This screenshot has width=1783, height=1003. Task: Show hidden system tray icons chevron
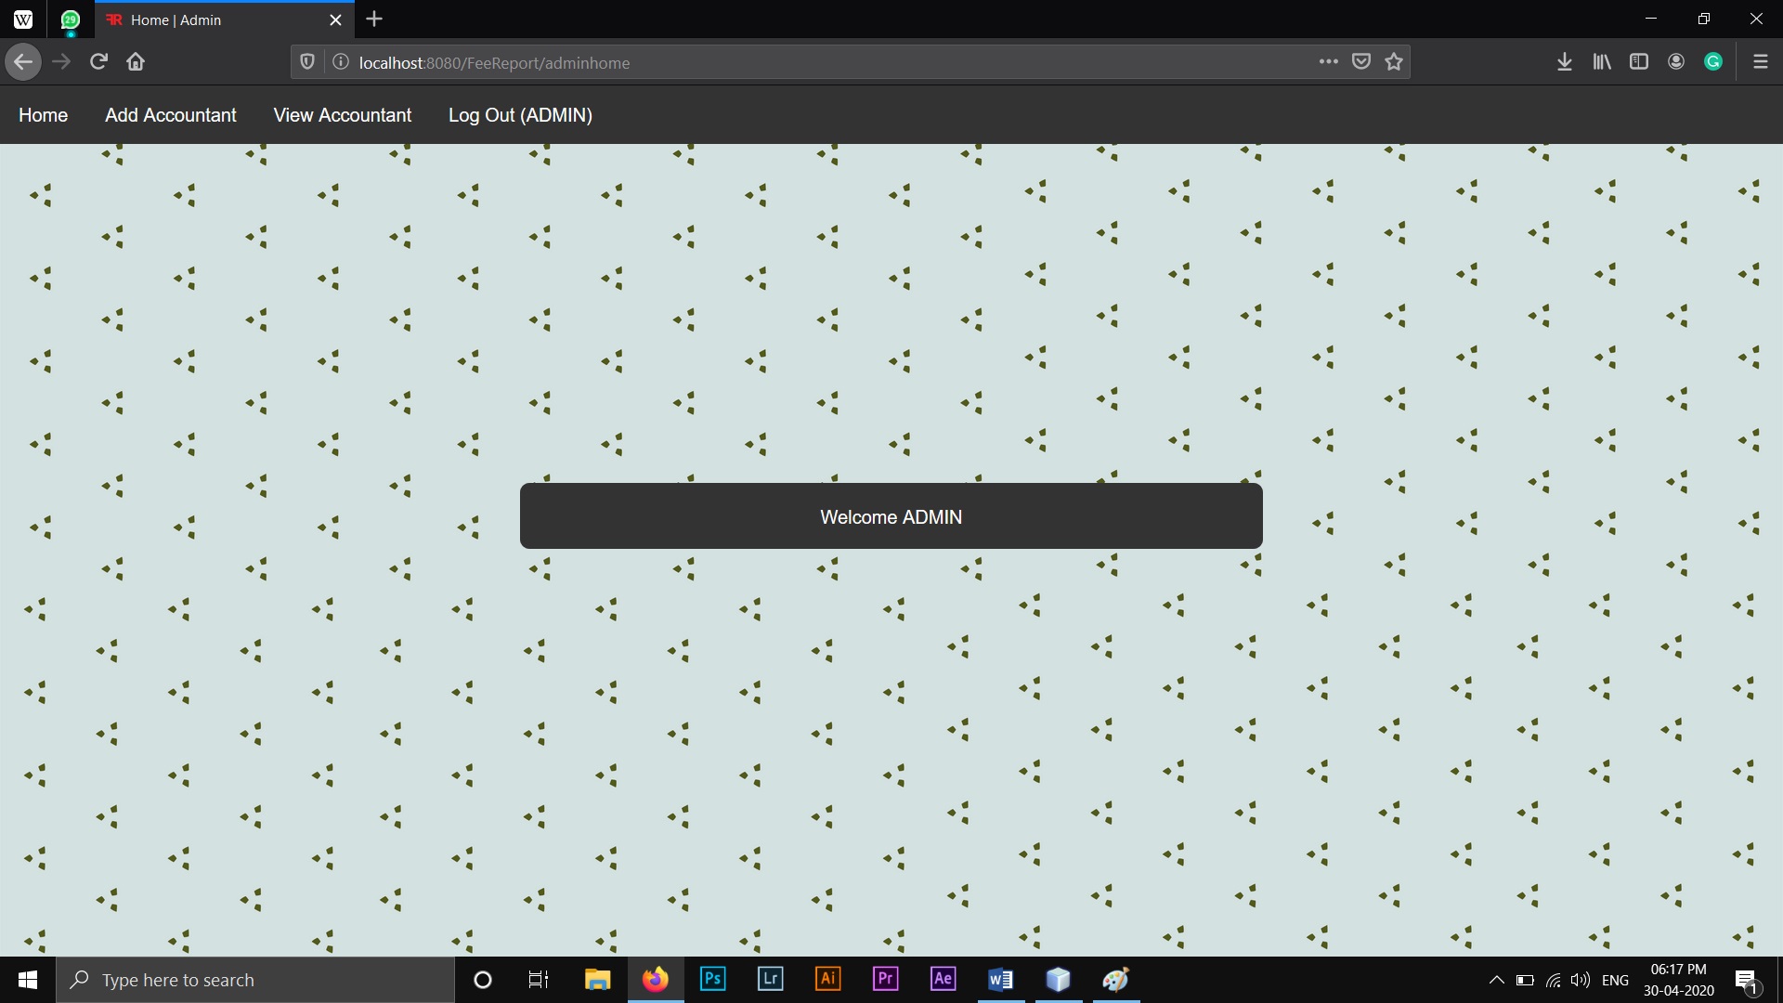click(1496, 980)
